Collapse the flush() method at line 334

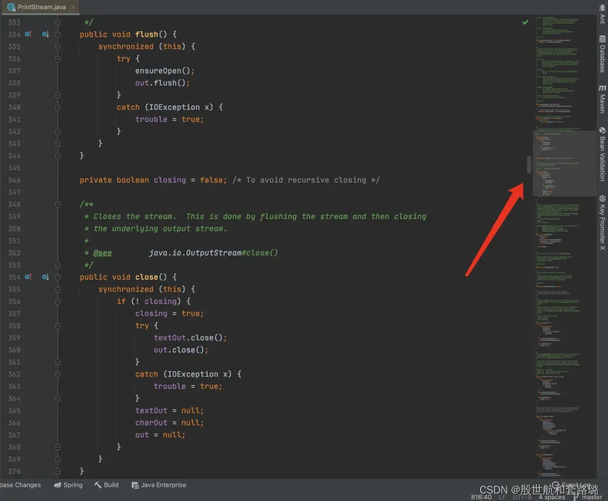click(58, 34)
